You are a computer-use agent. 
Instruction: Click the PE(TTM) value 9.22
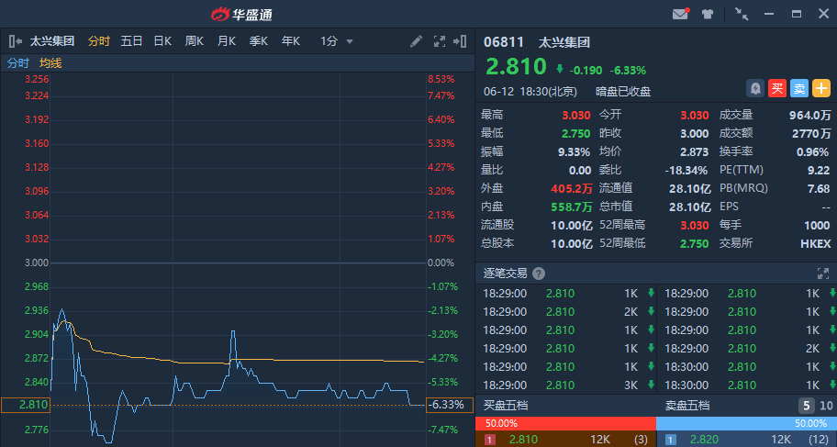[x=820, y=171]
